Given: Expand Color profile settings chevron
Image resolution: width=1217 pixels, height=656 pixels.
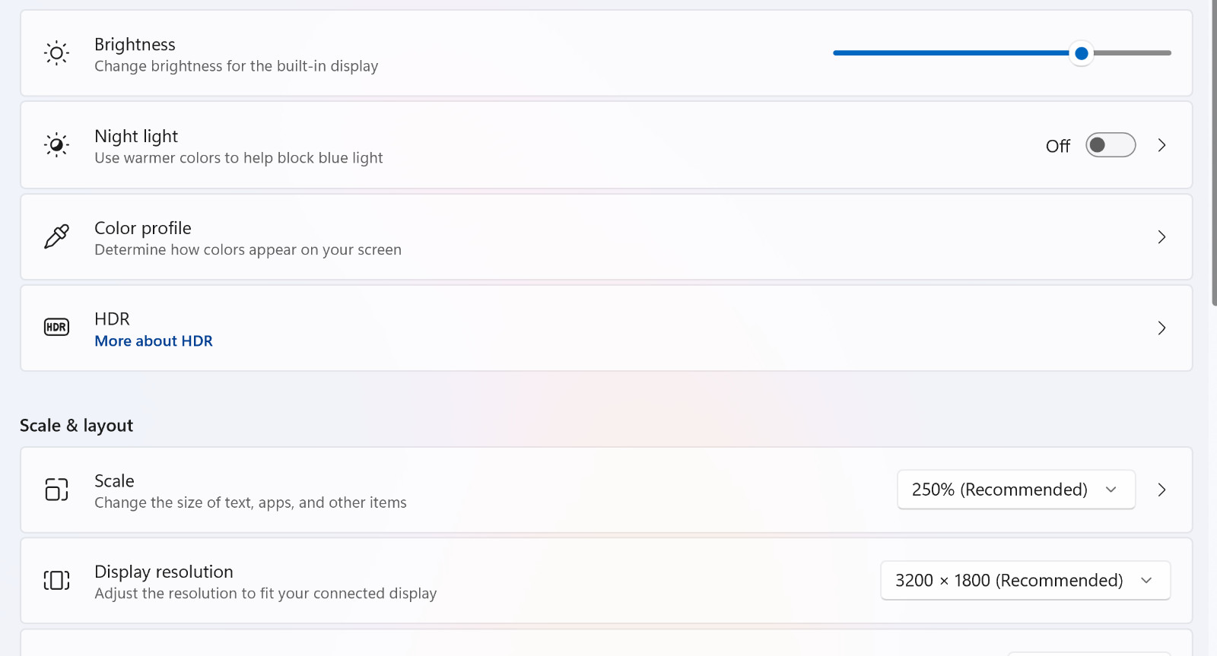Looking at the screenshot, I should pos(1161,237).
